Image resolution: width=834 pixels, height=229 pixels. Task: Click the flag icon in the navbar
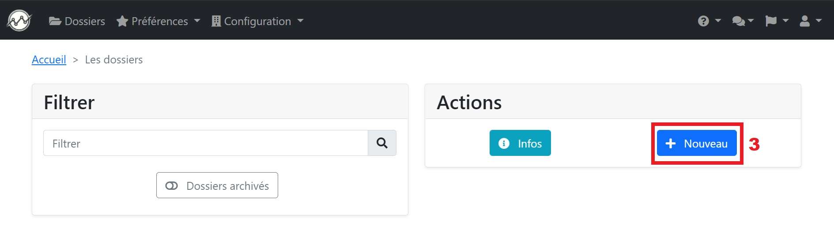click(x=771, y=21)
